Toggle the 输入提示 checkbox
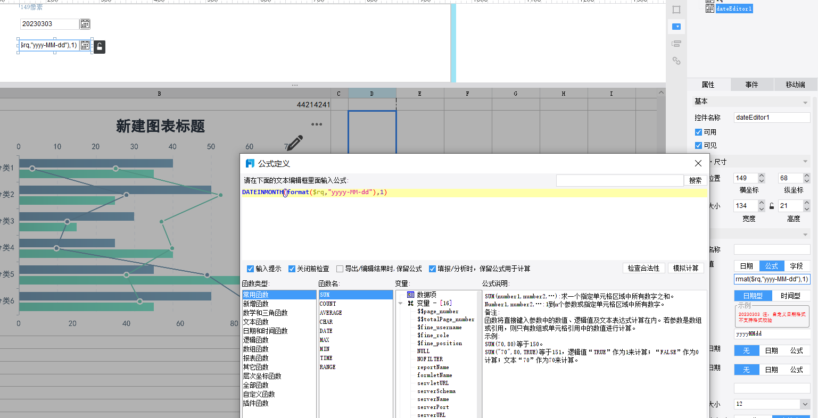The width and height of the screenshot is (818, 418). (x=250, y=269)
